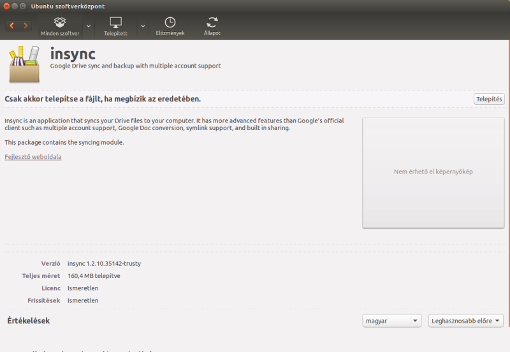This screenshot has height=352, width=510.
Task: Go forward with the right arrow button
Action: point(25,26)
